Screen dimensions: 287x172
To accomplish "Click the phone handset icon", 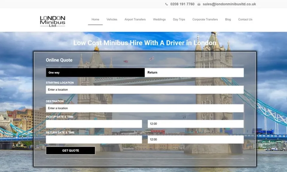I will click(x=167, y=4).
